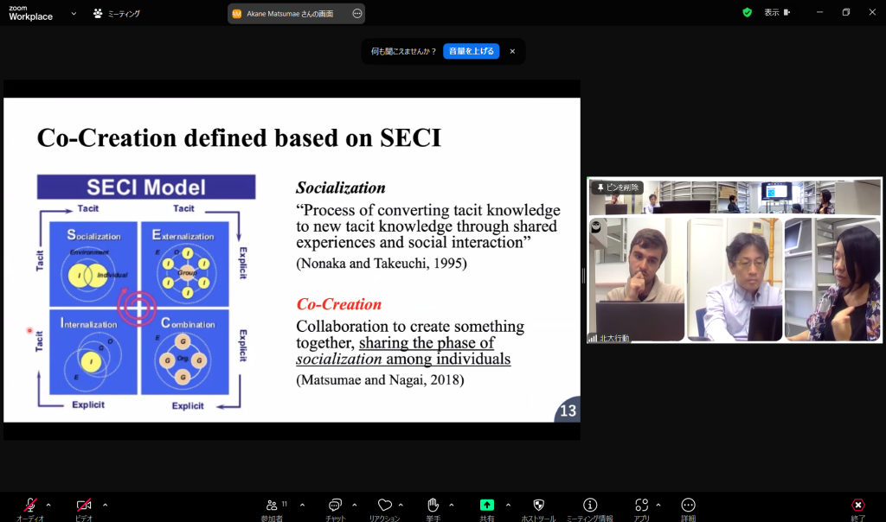Click the slide title Co-Creation defined based on SECI
This screenshot has width=886, height=522.
pos(239,137)
